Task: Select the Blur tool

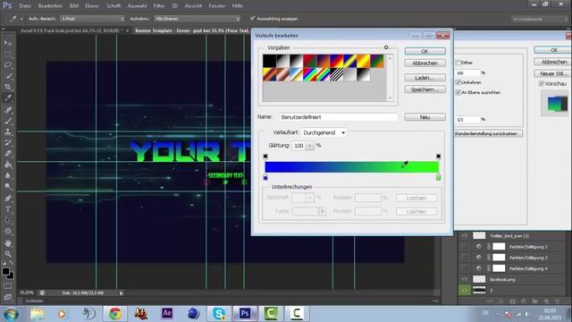Action: pos(8,175)
